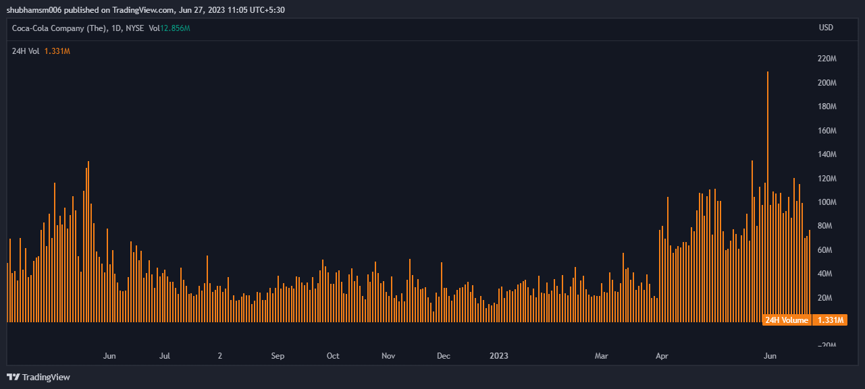The width and height of the screenshot is (865, 389).
Task: Click the 'Mar' label on the time axis
Action: pyautogui.click(x=602, y=356)
